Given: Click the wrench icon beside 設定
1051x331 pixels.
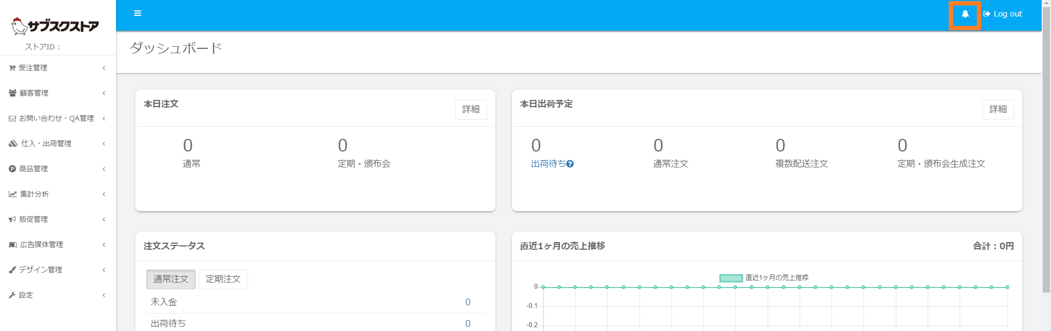Looking at the screenshot, I should pyautogui.click(x=12, y=295).
